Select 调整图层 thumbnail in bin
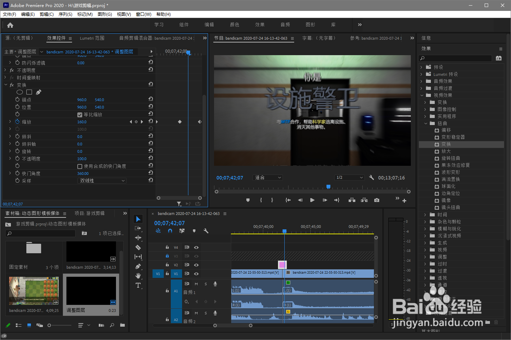The height and width of the screenshot is (340, 511). (91, 290)
